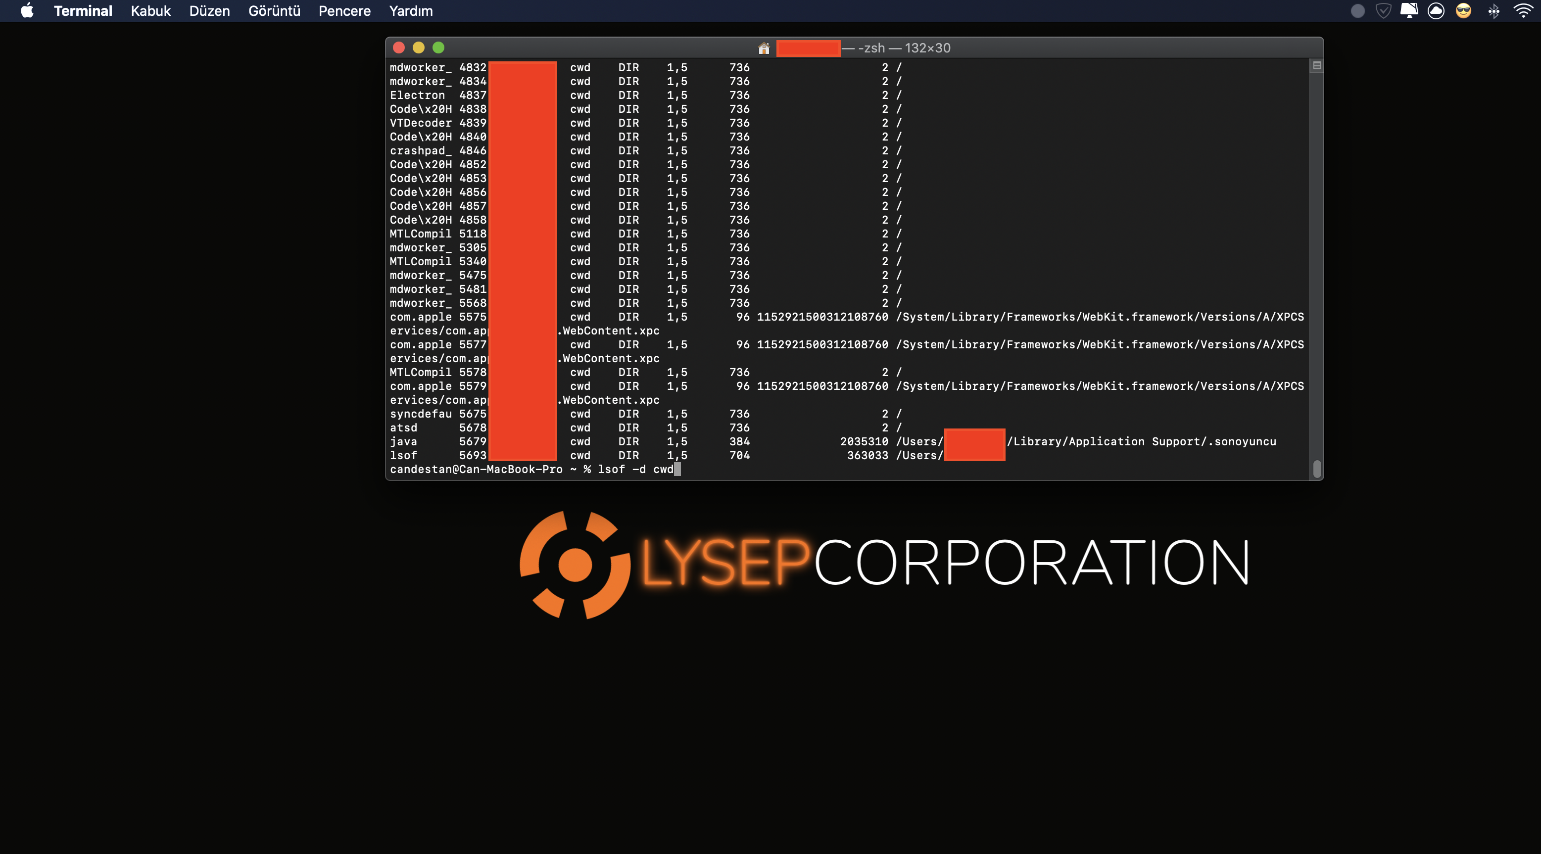
Task: Click the home folder icon in the Terminal title bar
Action: point(764,48)
